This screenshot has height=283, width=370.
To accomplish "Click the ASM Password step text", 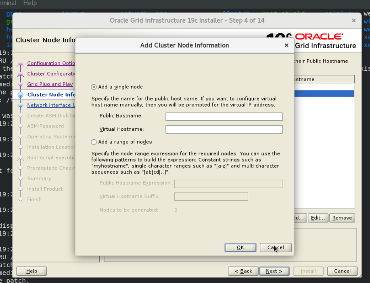I will [45, 126].
